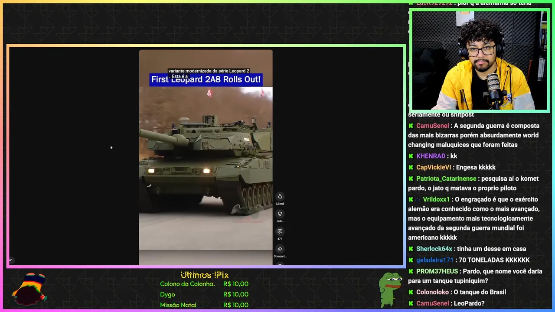Open the comments with 477 replies

click(x=280, y=231)
